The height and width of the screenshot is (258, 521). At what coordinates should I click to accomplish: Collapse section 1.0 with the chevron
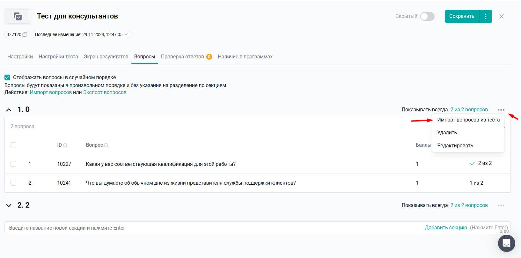point(9,110)
